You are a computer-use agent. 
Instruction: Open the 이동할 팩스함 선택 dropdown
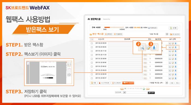tap(167, 83)
